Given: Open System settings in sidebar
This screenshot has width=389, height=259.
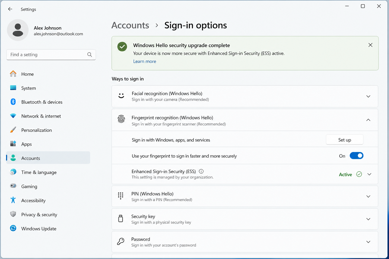Looking at the screenshot, I should [48, 88].
